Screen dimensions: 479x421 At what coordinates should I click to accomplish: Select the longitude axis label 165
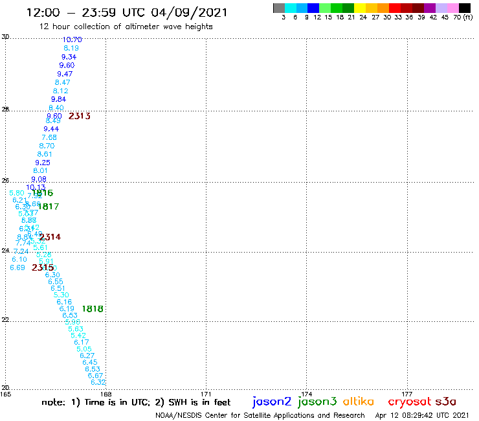(x=5, y=394)
